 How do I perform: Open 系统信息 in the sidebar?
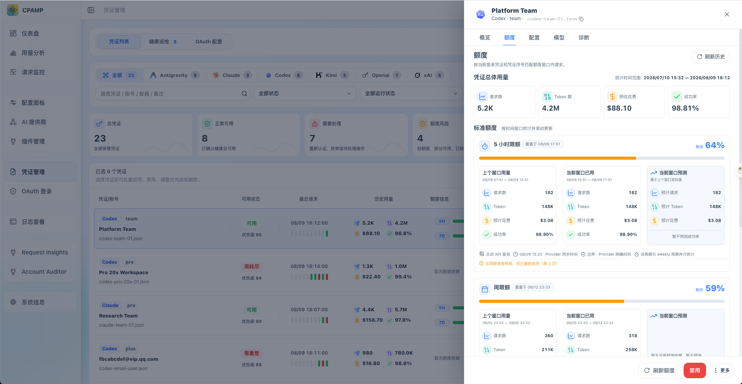[40, 302]
